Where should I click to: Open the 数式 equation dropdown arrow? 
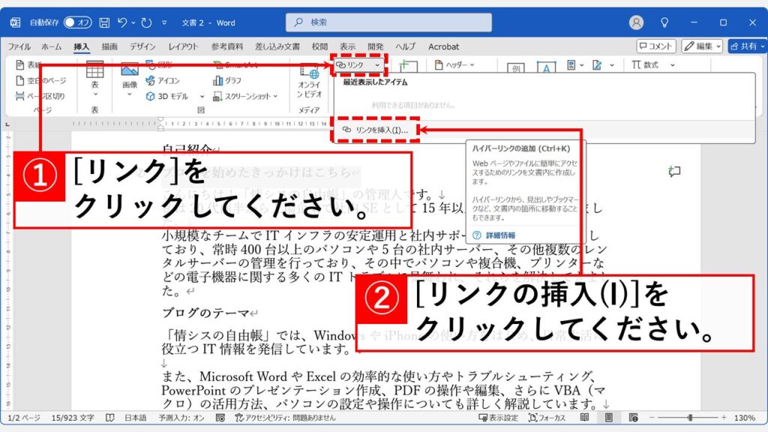tap(673, 64)
